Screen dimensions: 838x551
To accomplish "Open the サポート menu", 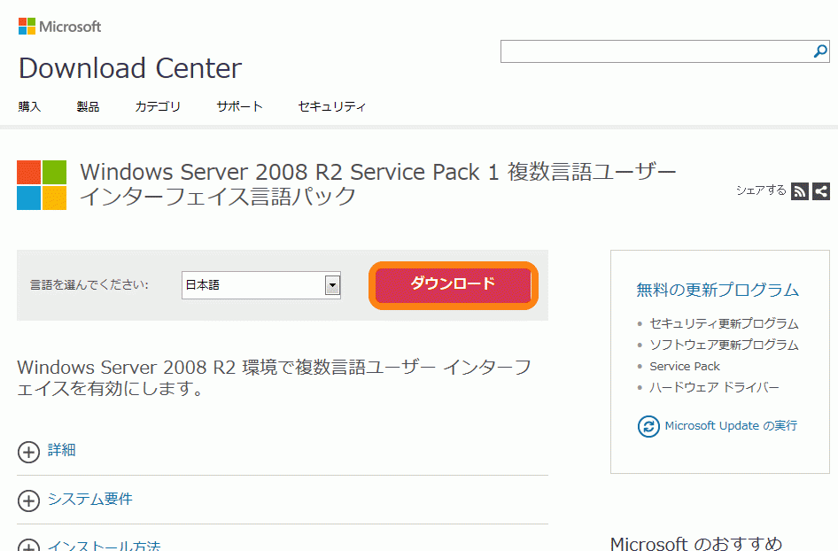I will [239, 106].
